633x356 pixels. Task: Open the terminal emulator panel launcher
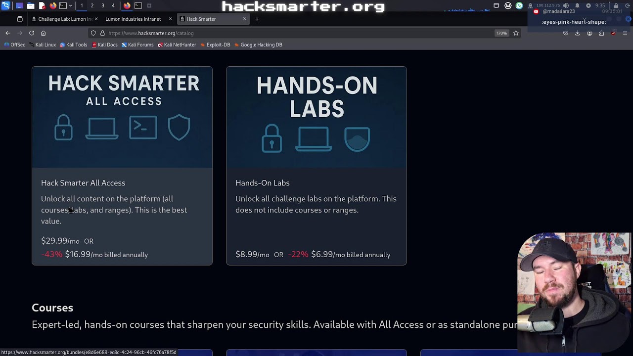tap(63, 5)
